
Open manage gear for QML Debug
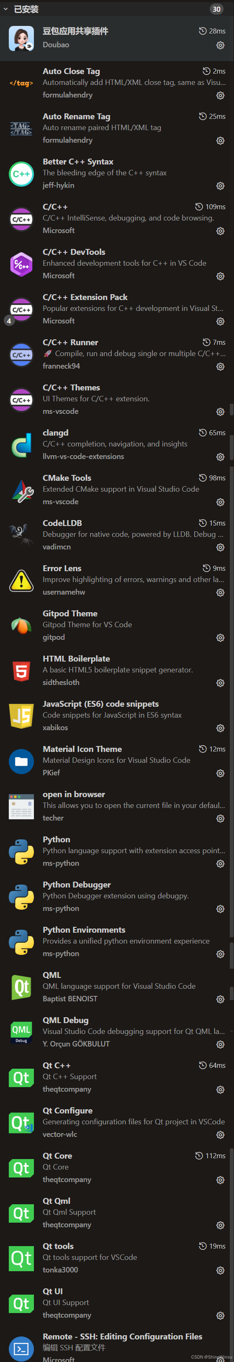pos(220,1045)
